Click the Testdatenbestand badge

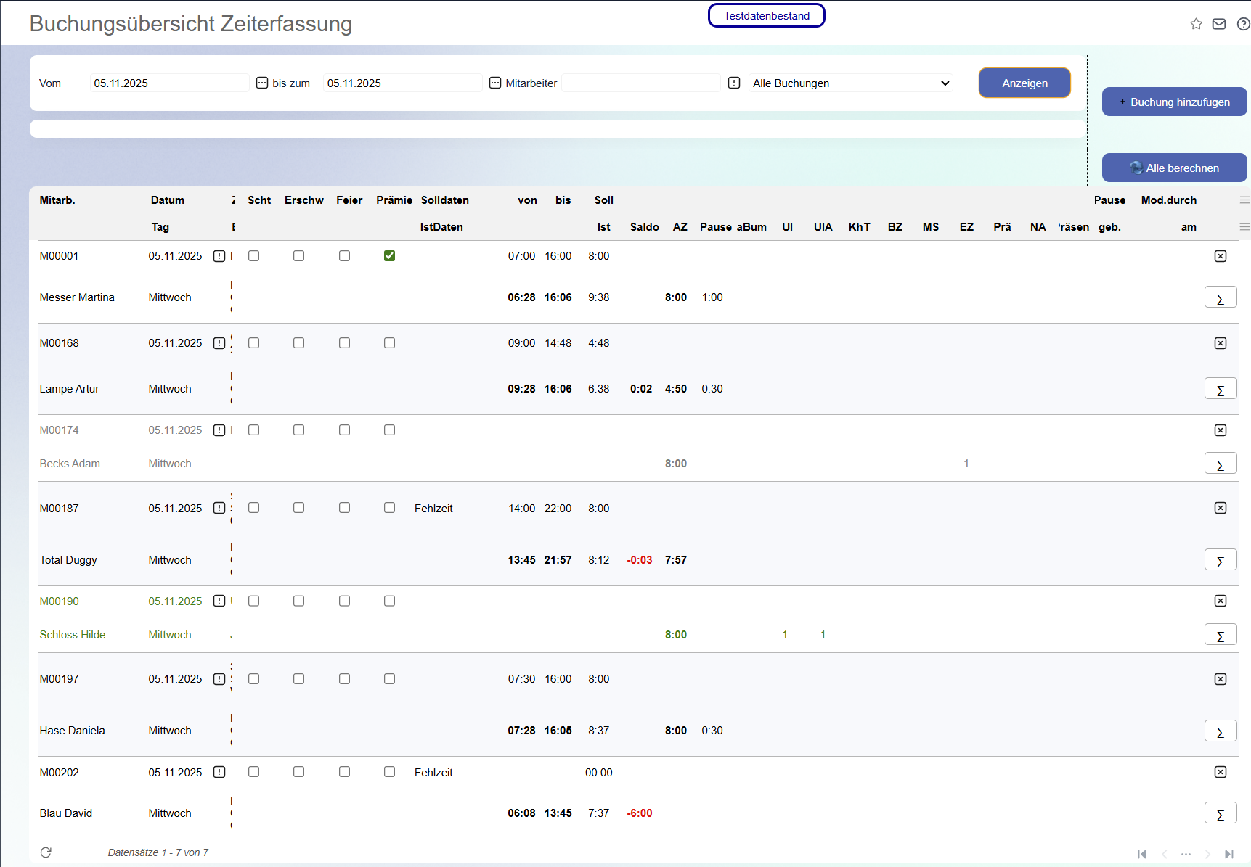[766, 16]
